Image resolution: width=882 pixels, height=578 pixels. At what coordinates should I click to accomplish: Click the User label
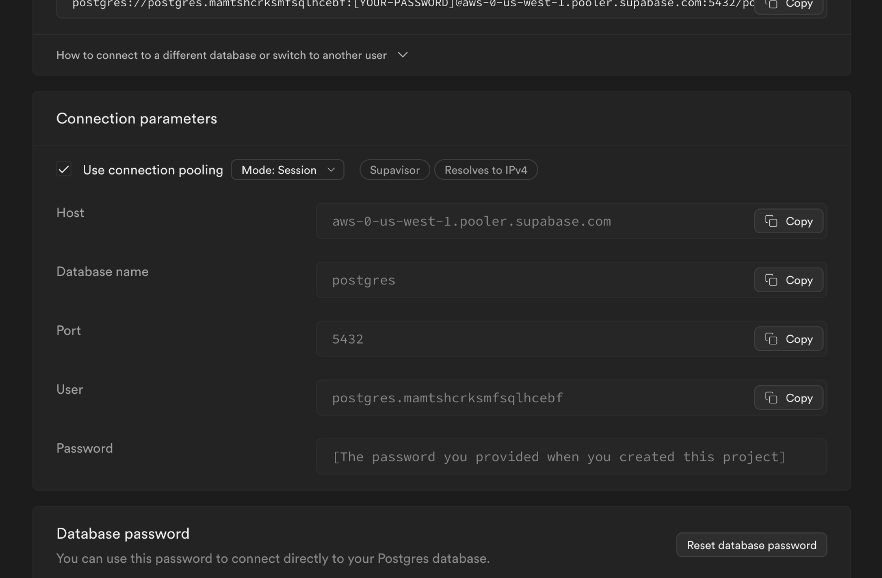[x=70, y=389]
